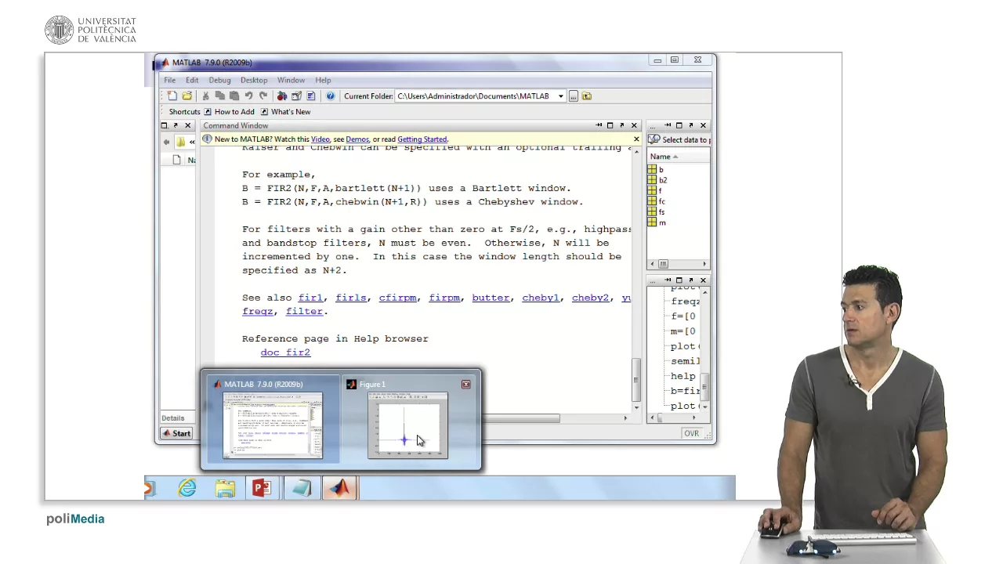This screenshot has height=564, width=1003.
Task: Click the Paste toolbar icon
Action: coord(234,96)
